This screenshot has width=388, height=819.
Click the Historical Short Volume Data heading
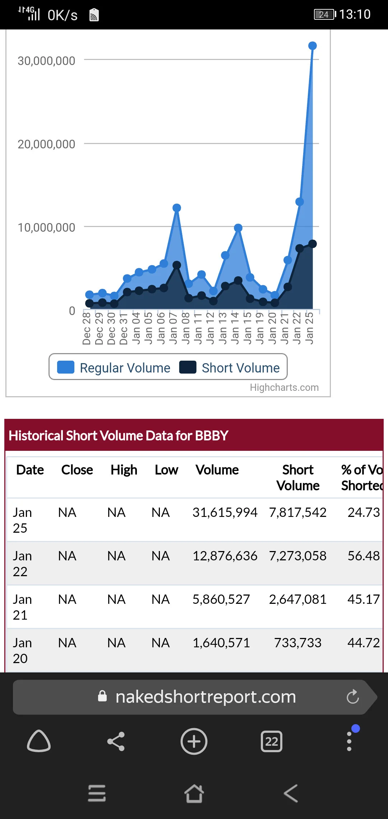[x=119, y=435]
